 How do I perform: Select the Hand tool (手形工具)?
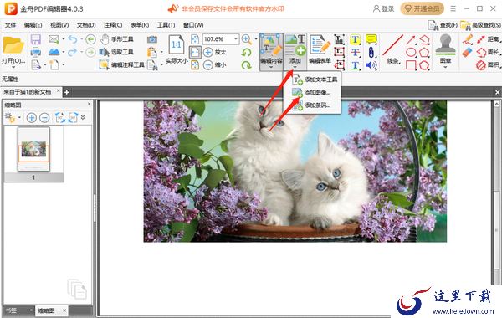click(x=116, y=39)
